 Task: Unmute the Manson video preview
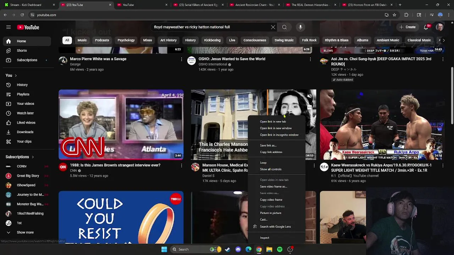click(x=309, y=96)
